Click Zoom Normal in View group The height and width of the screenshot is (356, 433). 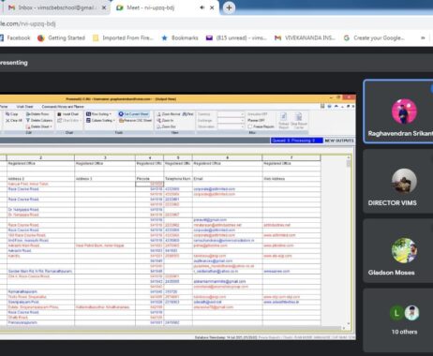[169, 114]
